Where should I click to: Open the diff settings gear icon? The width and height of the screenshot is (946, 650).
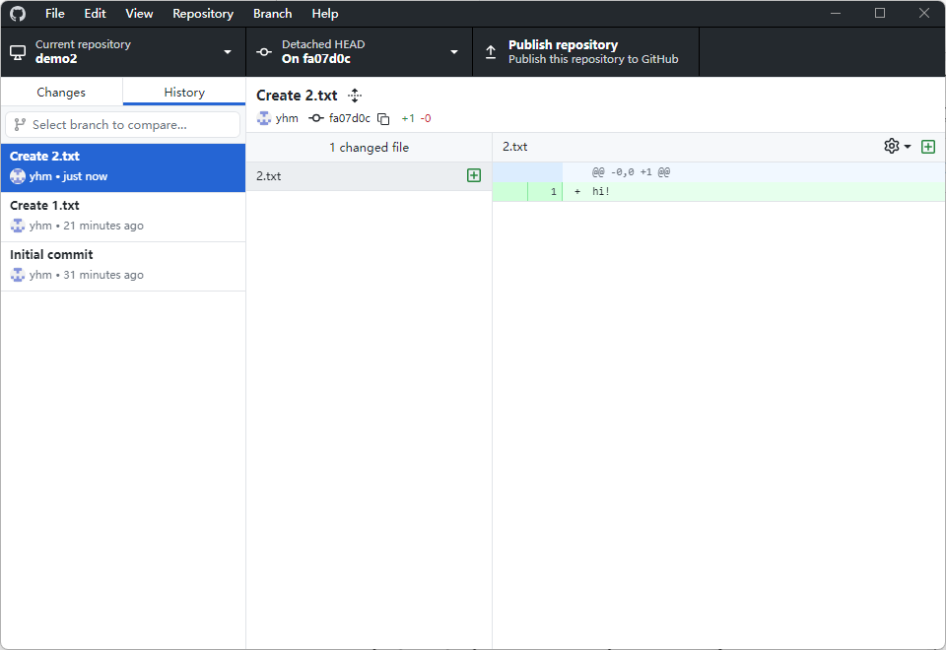pyautogui.click(x=892, y=147)
